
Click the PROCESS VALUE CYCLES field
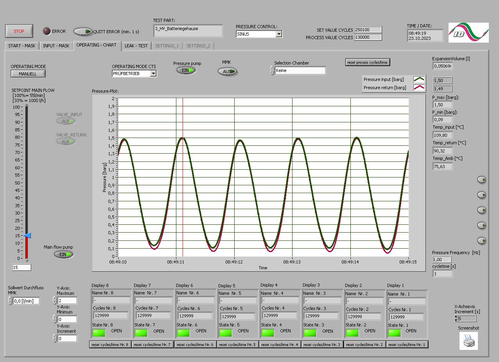pos(368,37)
